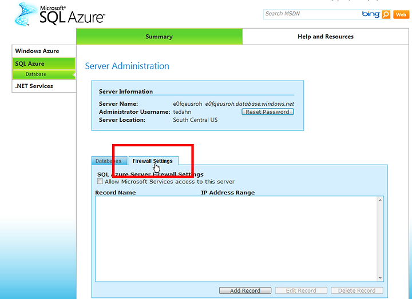This screenshot has width=412, height=299.
Task: Select SQL Azure in the sidebar
Action: click(44, 63)
